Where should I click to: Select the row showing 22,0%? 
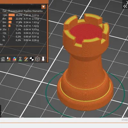pos(23,19)
